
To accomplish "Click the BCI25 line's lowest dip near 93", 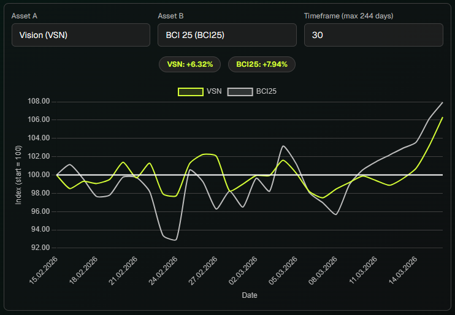I will click(x=175, y=240).
